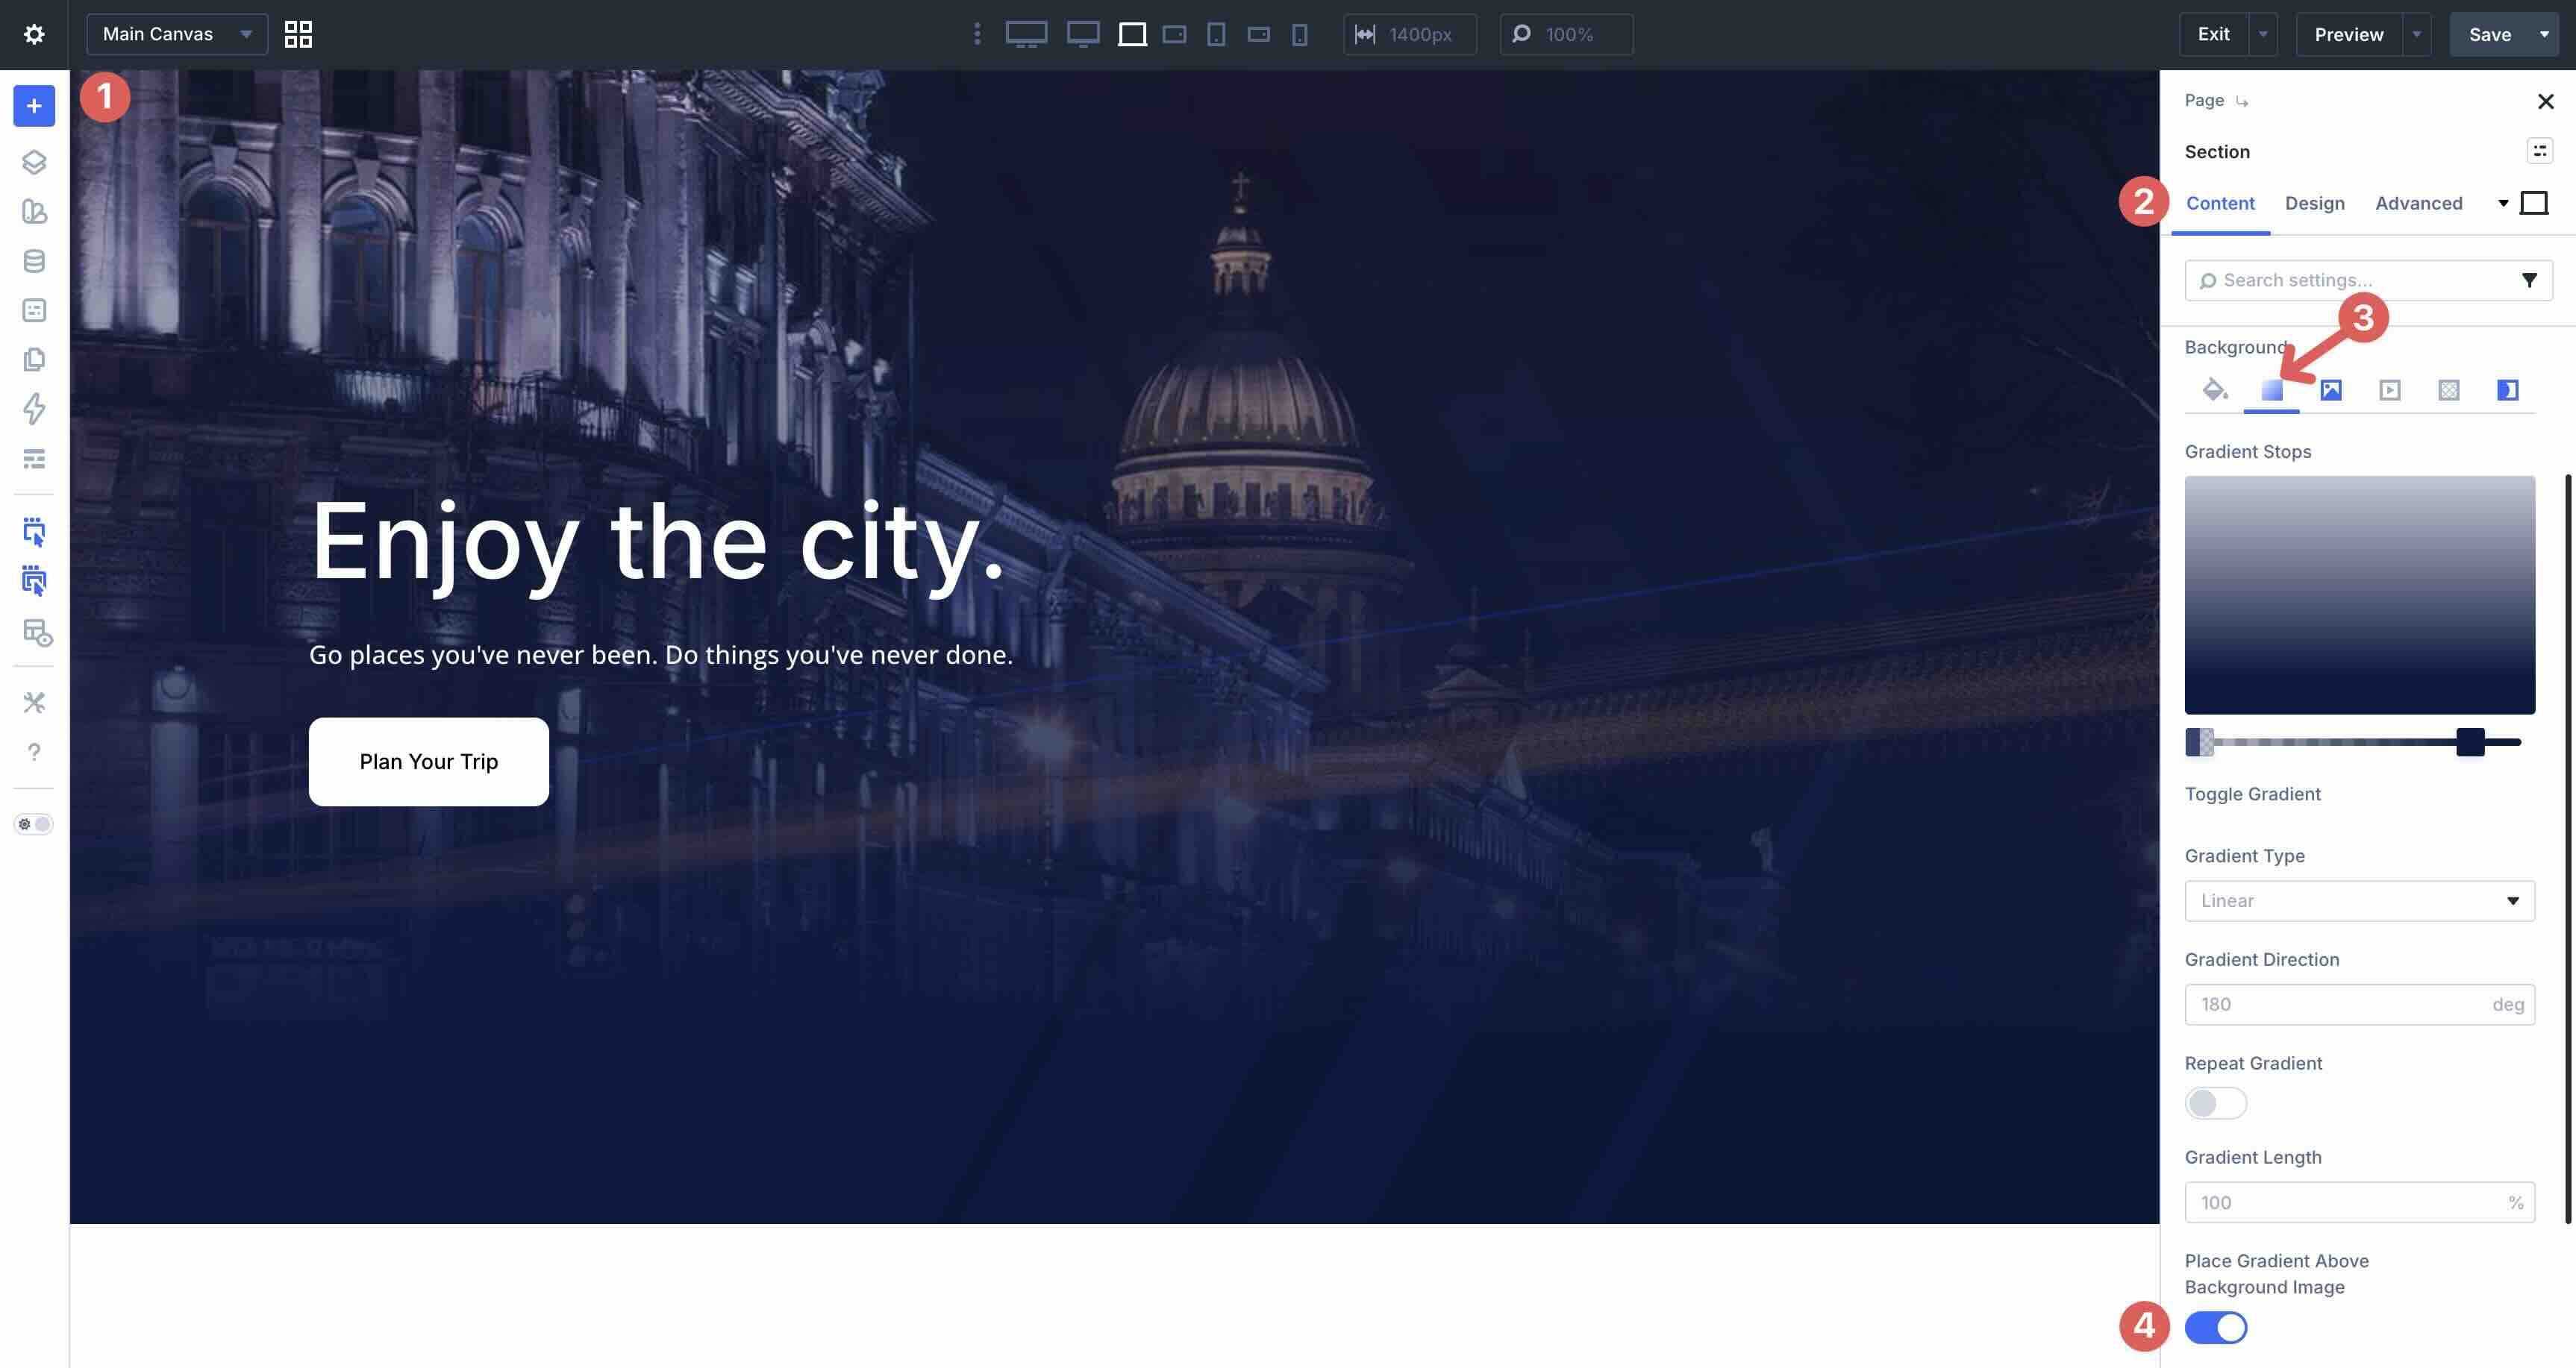This screenshot has width=2576, height=1368.
Task: Click the Search settings field
Action: [2350, 280]
